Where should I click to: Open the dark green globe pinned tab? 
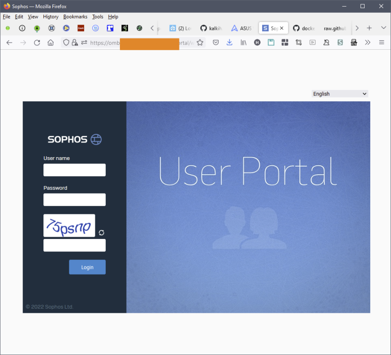click(x=139, y=28)
